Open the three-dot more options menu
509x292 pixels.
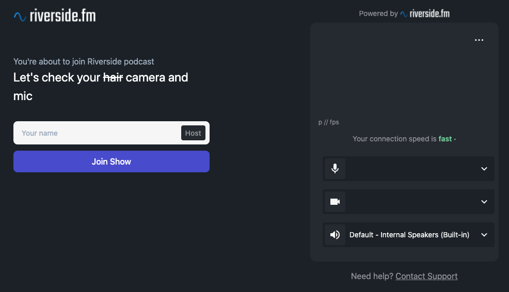coord(479,40)
